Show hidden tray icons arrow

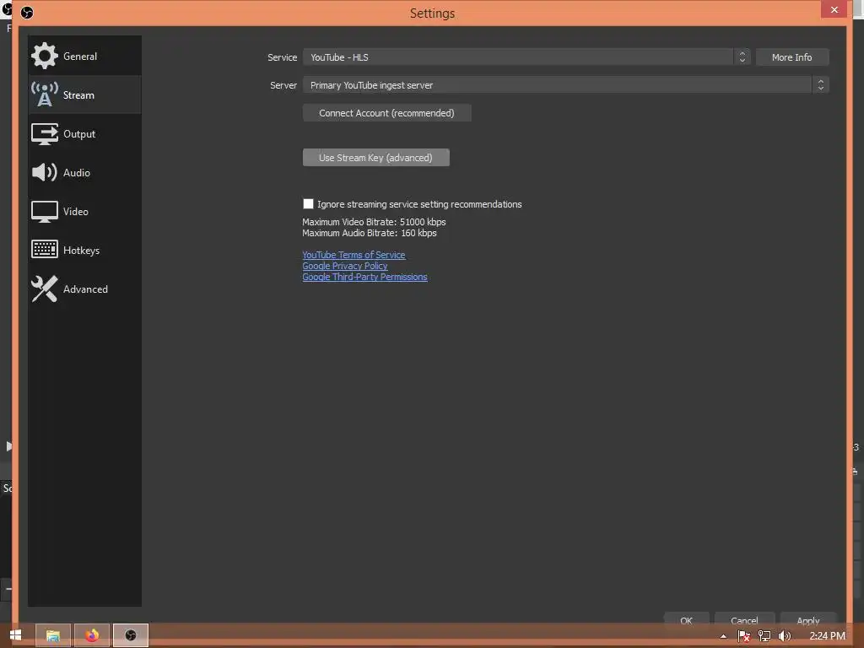click(723, 636)
